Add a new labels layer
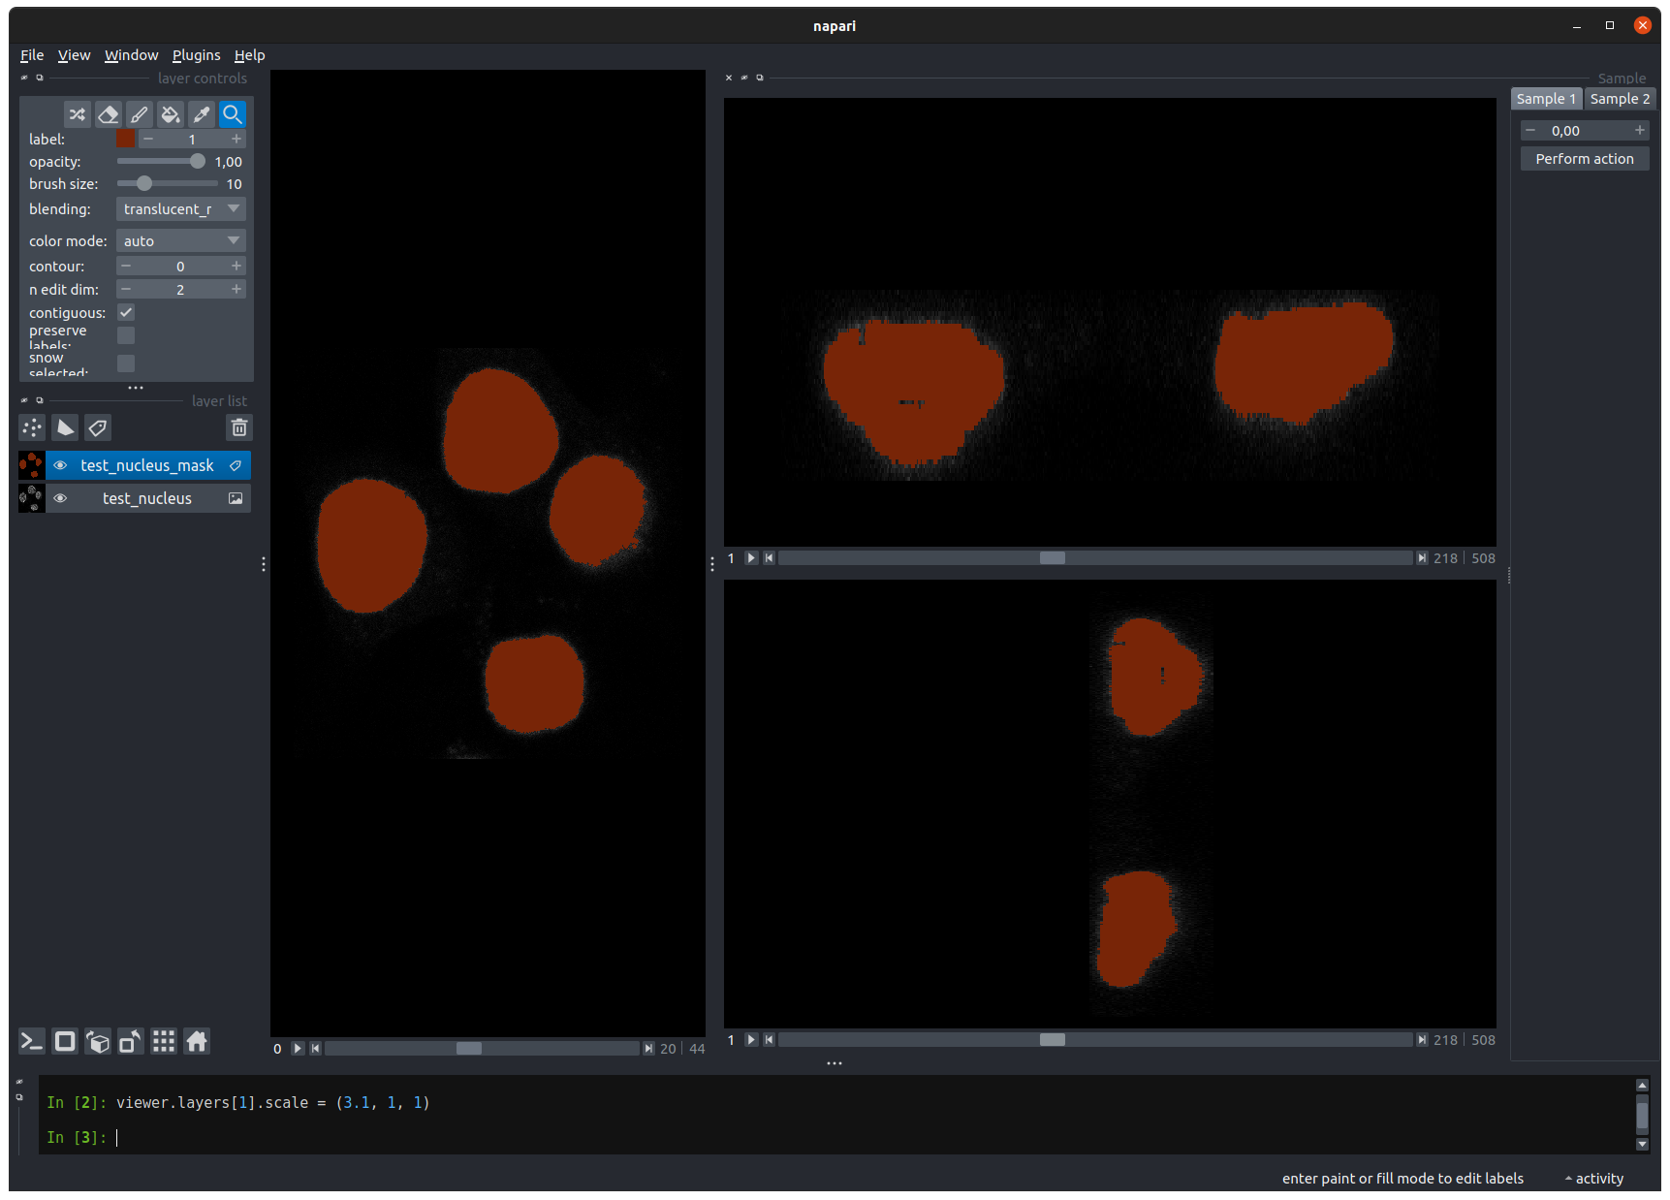Screen dimensions: 1670x1200 click(x=98, y=427)
